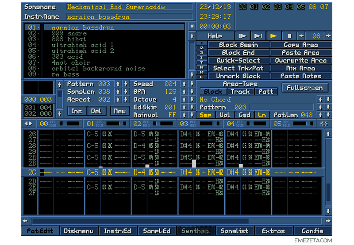Select instrument 4mat choir
Viewport: 354px width, 245px height.
coord(114,62)
